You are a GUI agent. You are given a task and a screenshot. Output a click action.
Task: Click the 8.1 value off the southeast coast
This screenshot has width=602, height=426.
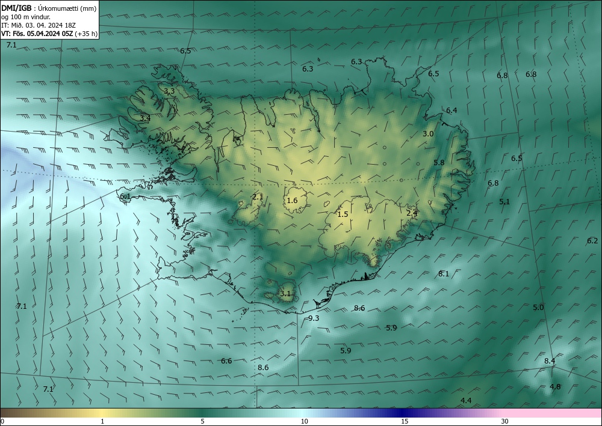[x=444, y=273]
